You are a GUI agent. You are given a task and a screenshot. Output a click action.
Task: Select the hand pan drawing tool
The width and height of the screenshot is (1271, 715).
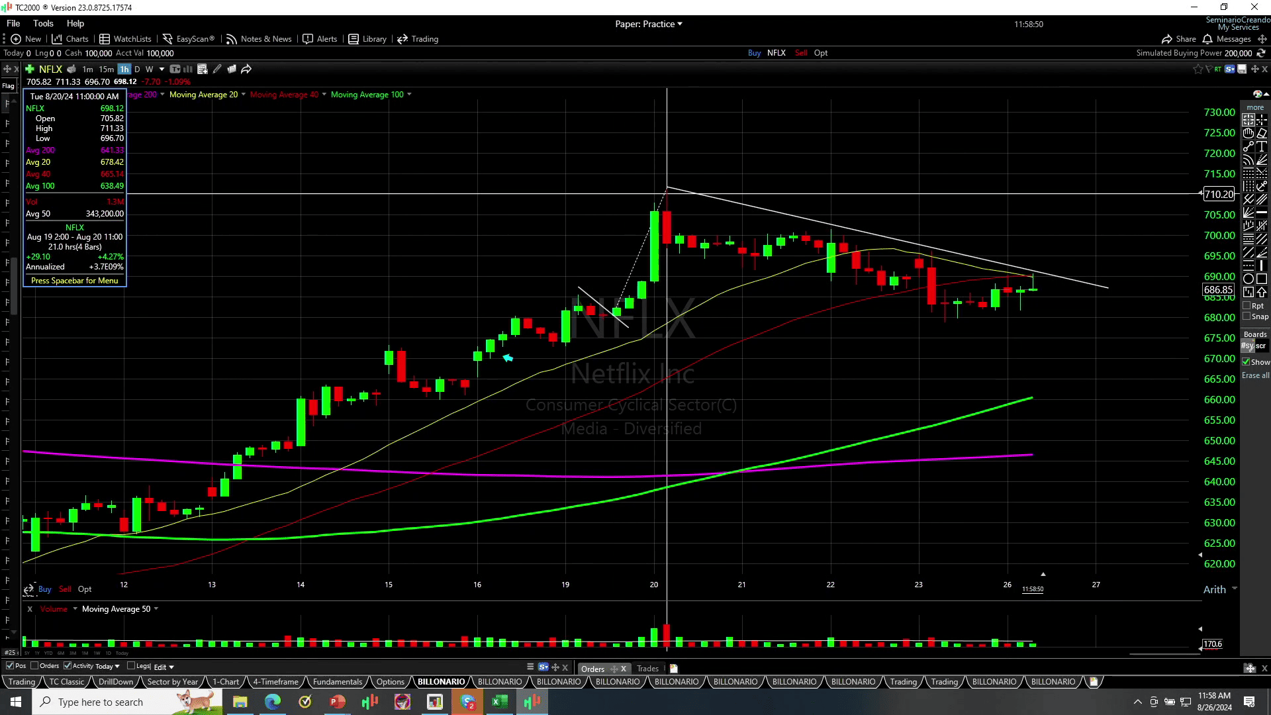pos(1248,133)
